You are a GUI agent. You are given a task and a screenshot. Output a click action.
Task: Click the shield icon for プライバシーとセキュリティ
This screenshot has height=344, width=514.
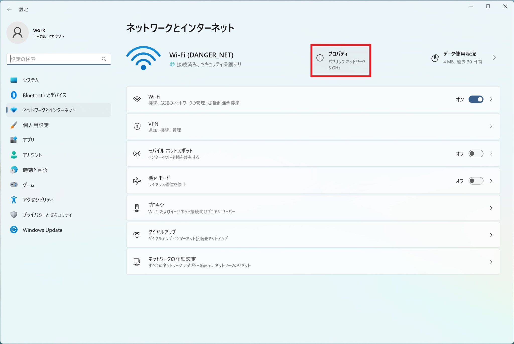(x=14, y=215)
